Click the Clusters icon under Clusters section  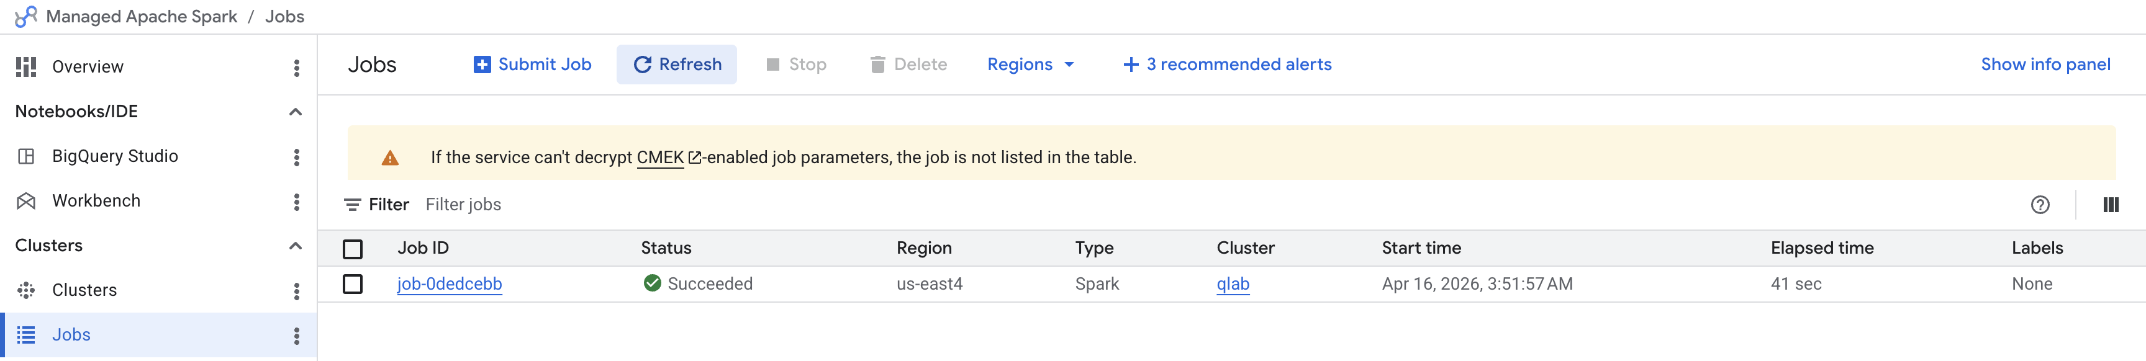[x=27, y=290]
